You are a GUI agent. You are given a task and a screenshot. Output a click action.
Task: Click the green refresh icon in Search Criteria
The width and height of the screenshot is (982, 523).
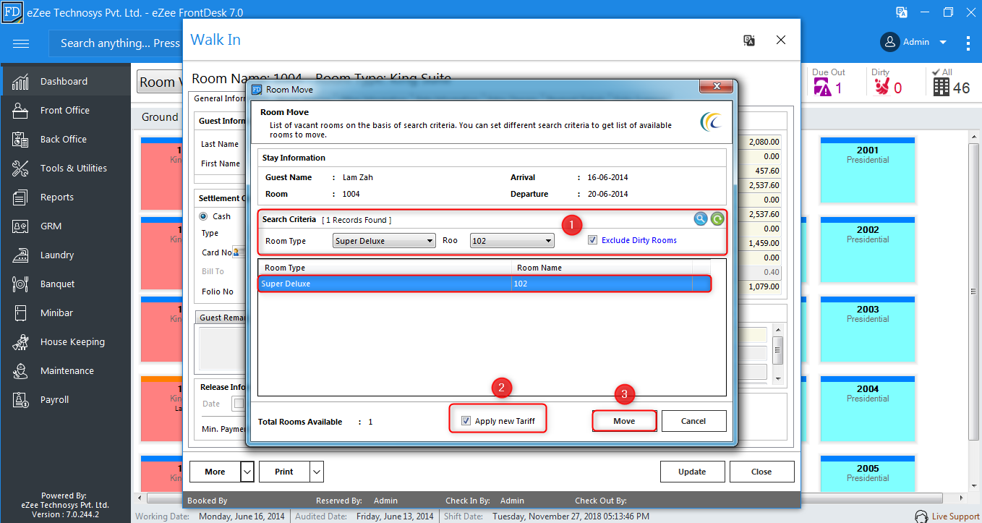click(717, 219)
